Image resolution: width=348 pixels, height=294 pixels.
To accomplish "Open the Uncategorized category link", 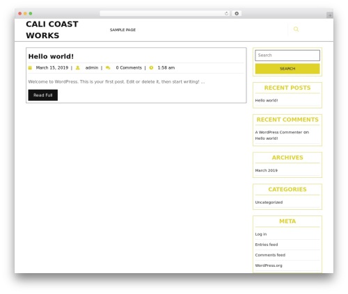I will click(x=269, y=202).
